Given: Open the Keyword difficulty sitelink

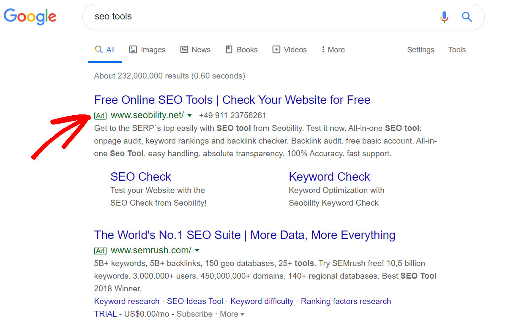Looking at the screenshot, I should coord(262,301).
